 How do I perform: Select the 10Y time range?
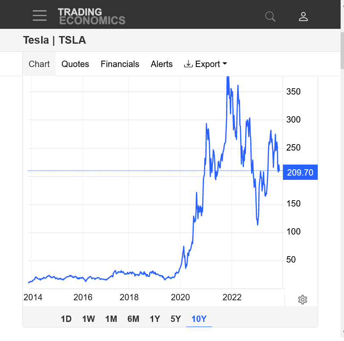point(199,319)
